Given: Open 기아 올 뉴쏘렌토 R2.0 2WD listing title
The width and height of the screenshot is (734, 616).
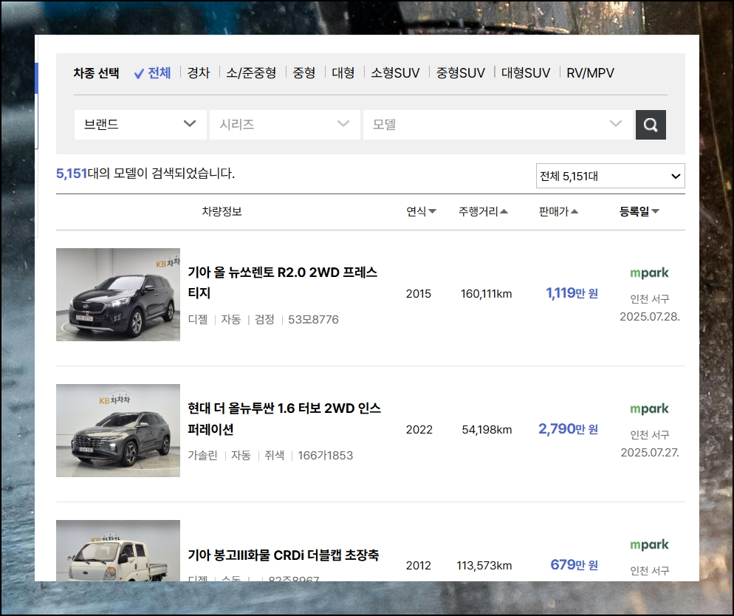Looking at the screenshot, I should point(282,282).
